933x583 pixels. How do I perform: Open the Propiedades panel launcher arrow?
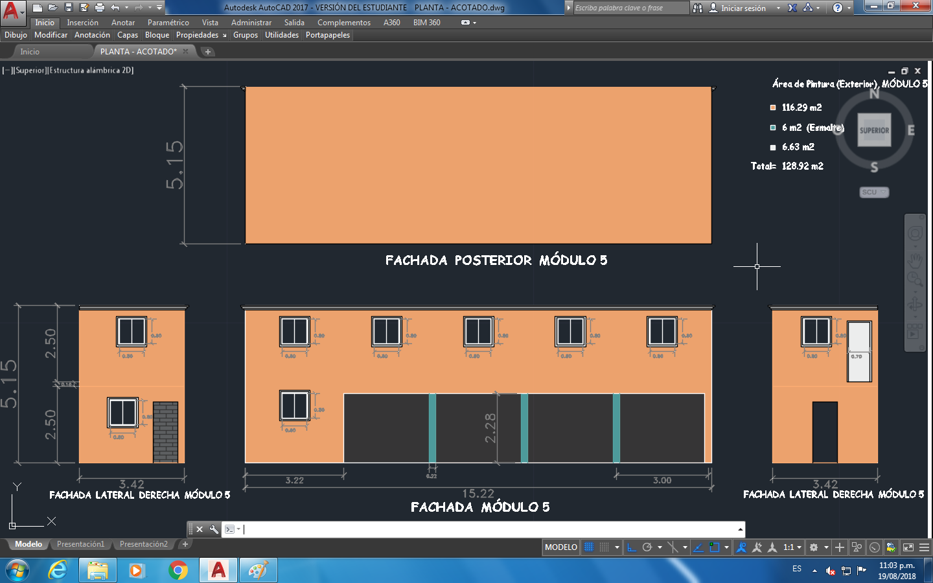(x=225, y=36)
